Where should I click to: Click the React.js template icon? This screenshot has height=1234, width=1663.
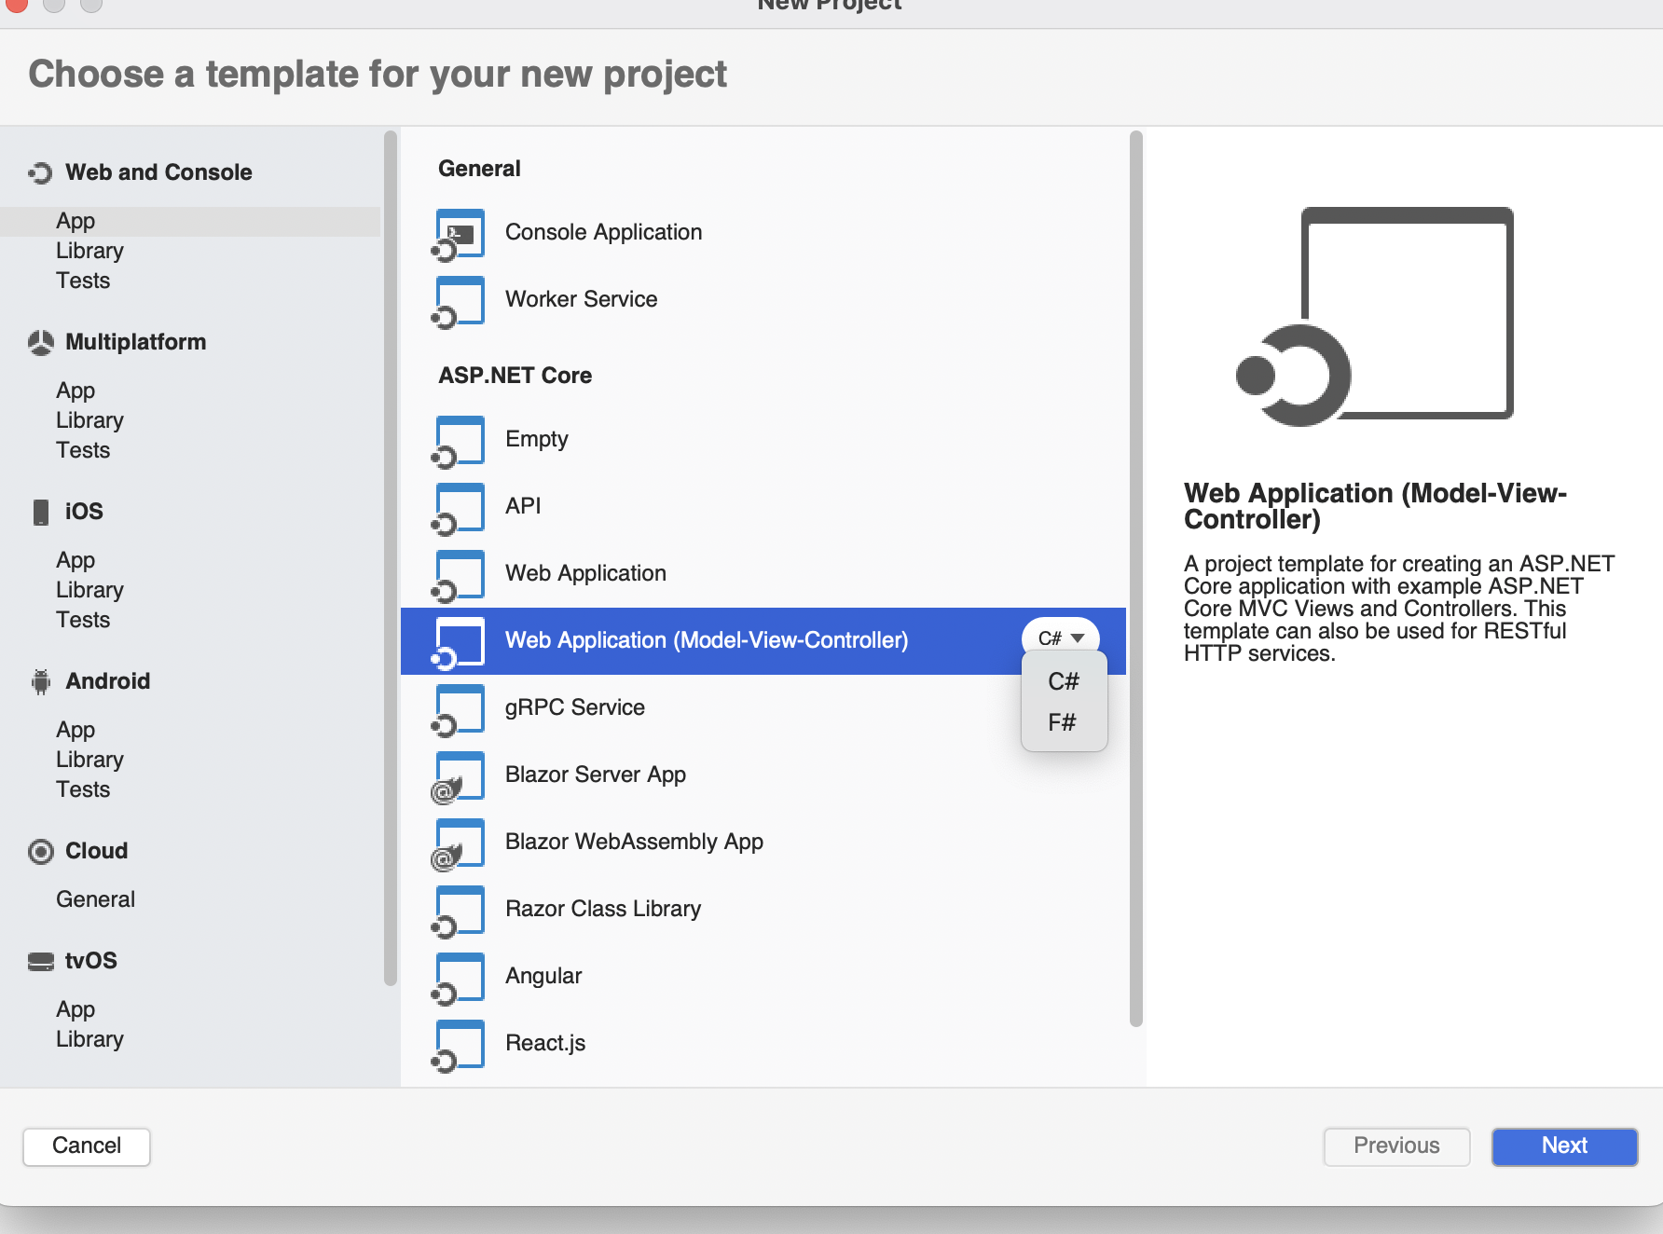tap(459, 1045)
